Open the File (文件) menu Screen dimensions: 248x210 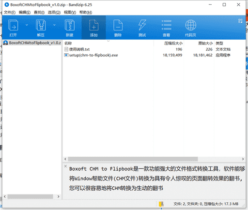coord(10,12)
